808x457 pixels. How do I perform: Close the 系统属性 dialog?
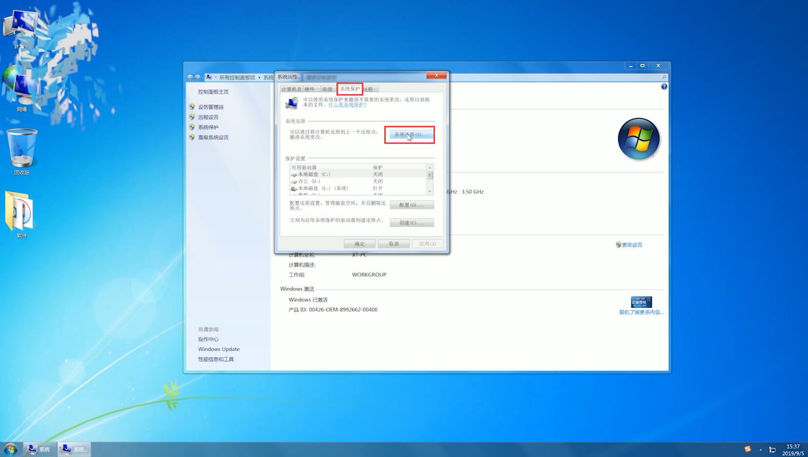436,75
